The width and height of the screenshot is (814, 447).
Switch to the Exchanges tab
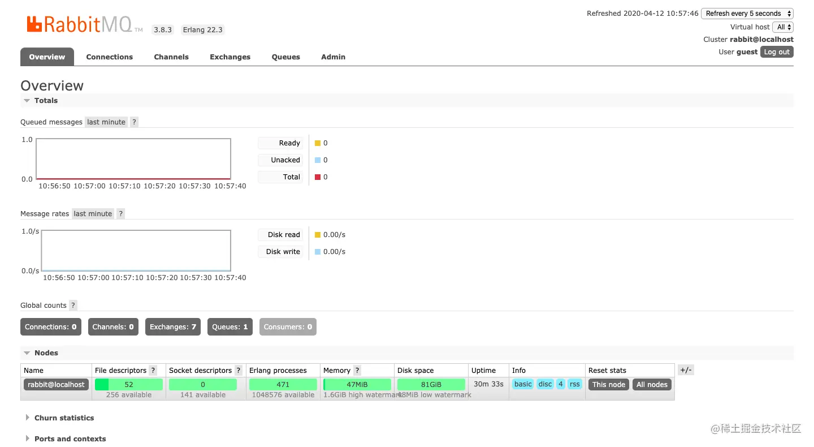tap(230, 57)
